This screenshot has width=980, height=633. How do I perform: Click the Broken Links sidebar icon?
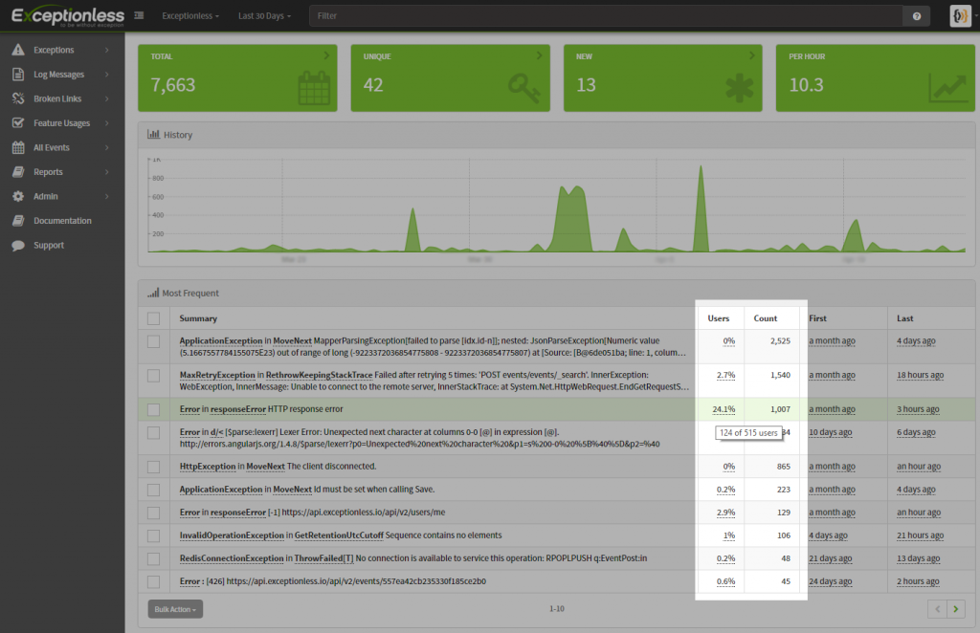17,98
